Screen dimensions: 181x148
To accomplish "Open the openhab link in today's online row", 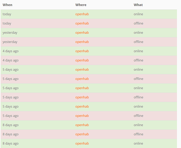I will [x=82, y=14].
